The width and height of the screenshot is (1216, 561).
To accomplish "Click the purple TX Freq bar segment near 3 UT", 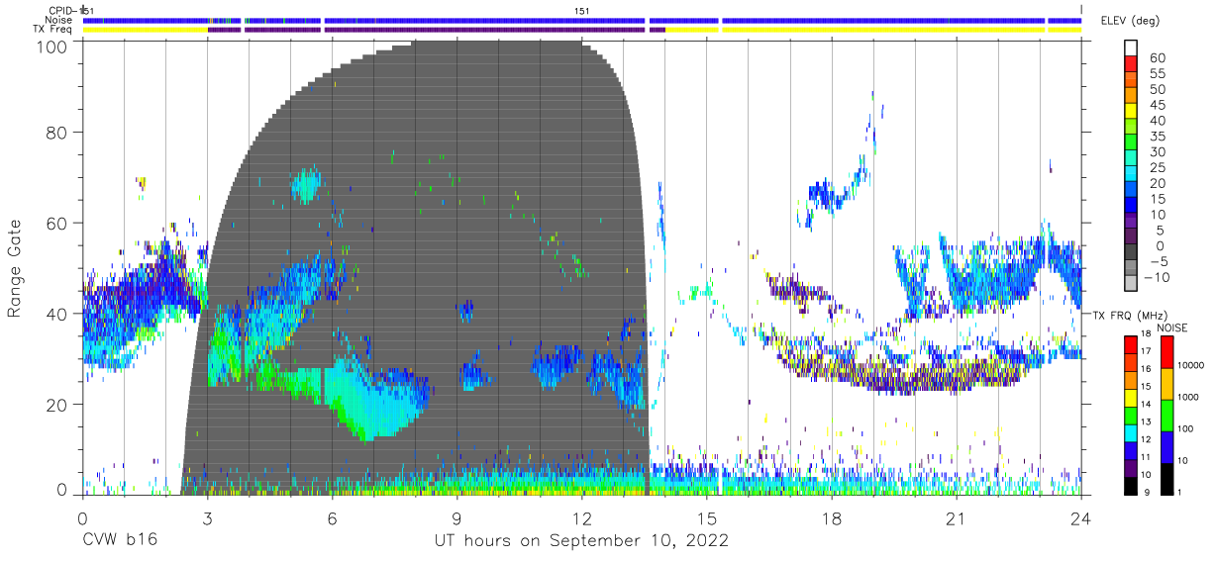I will point(224,30).
